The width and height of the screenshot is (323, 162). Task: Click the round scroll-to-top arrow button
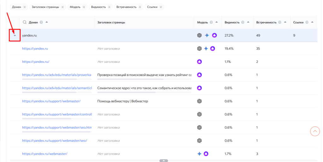(315, 131)
